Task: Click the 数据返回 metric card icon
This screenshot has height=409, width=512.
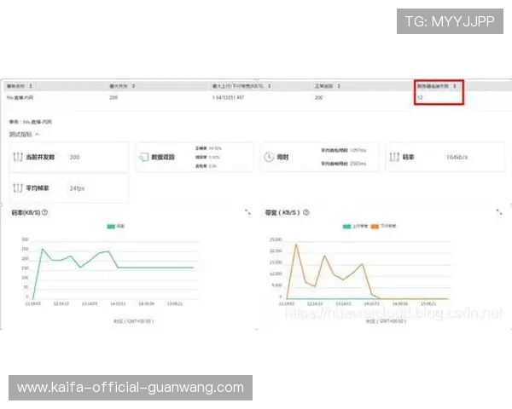Action: [x=144, y=158]
